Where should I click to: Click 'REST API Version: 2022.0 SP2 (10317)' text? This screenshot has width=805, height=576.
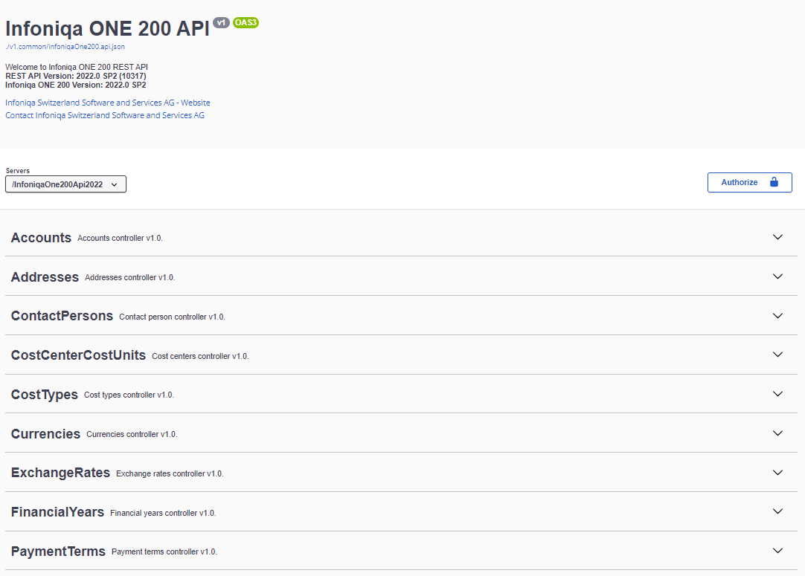[76, 76]
